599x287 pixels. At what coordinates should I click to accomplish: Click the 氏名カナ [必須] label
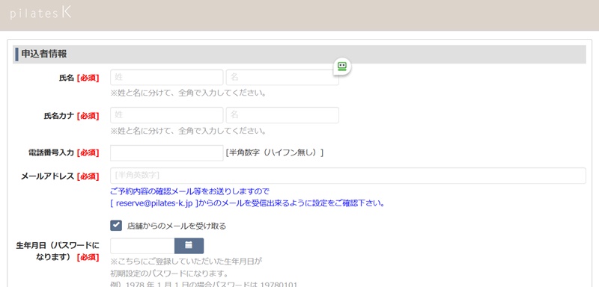71,116
